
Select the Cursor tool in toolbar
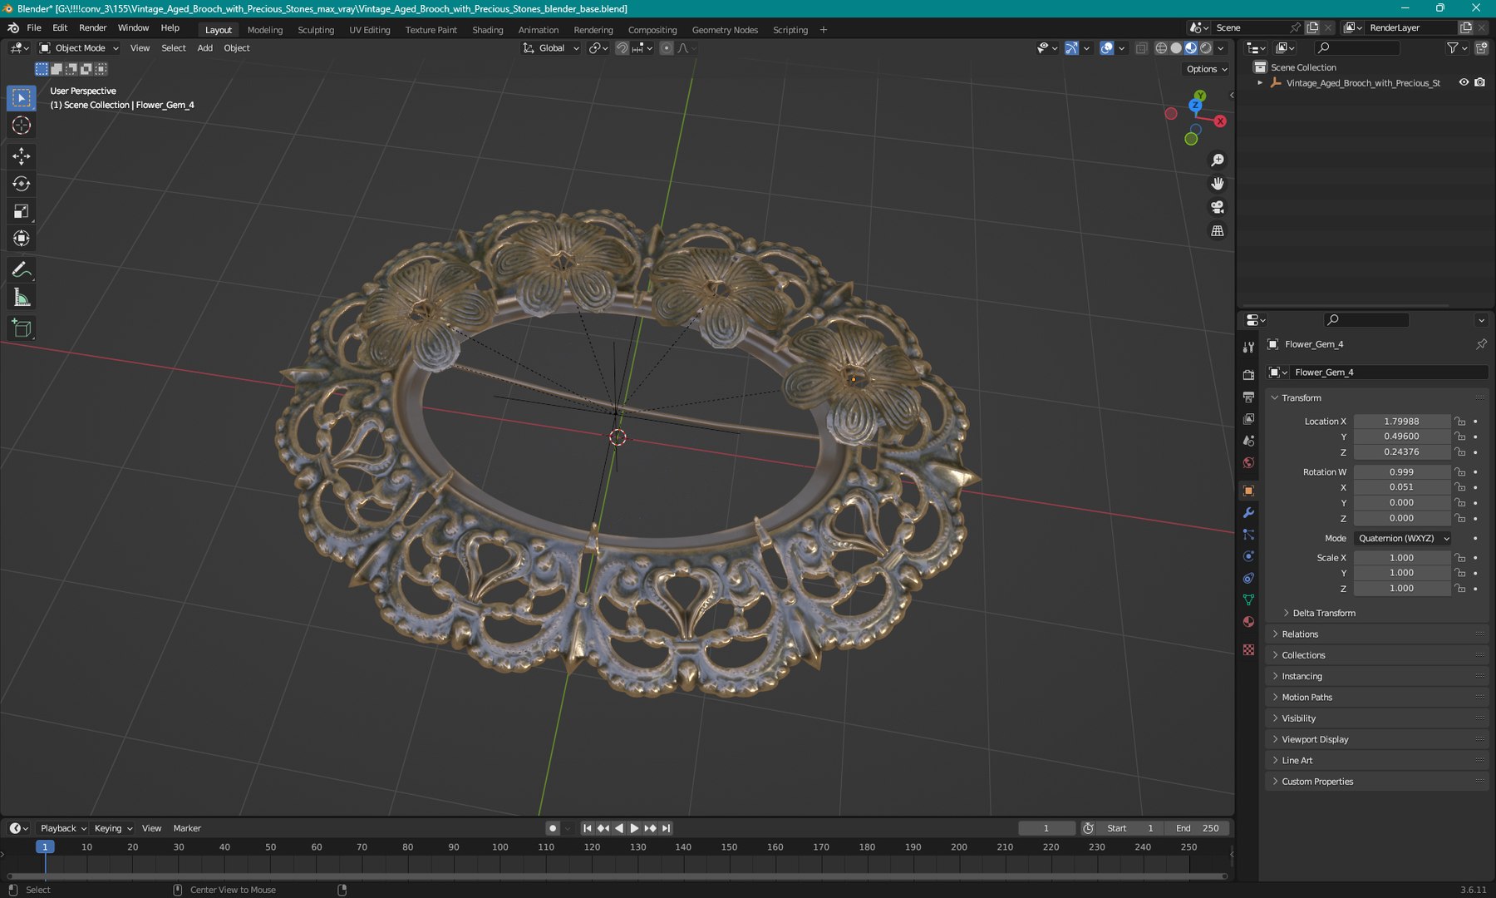pos(22,126)
